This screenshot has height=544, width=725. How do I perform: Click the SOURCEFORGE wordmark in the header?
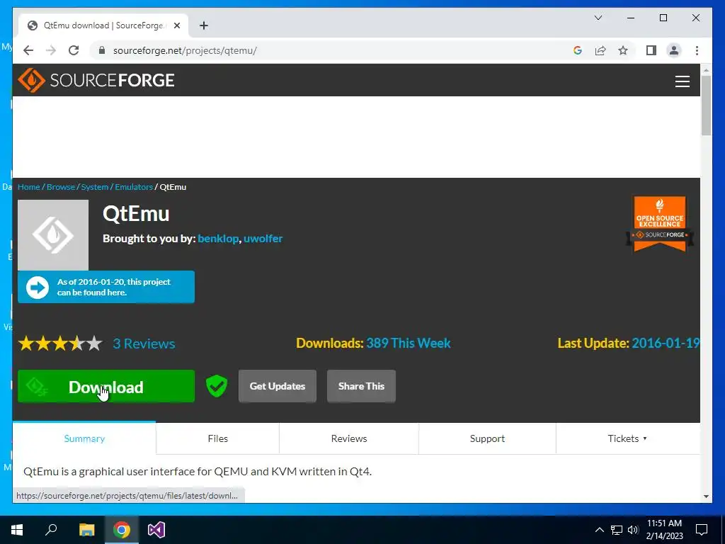(x=113, y=81)
